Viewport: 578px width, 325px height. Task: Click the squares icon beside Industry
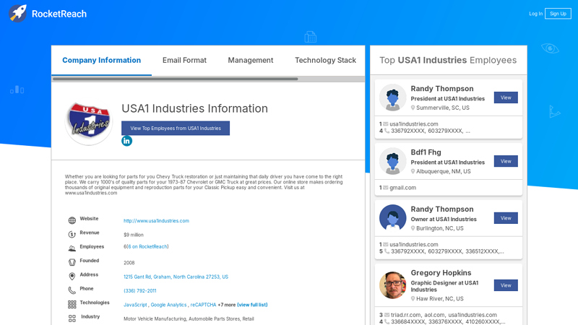coord(72,318)
